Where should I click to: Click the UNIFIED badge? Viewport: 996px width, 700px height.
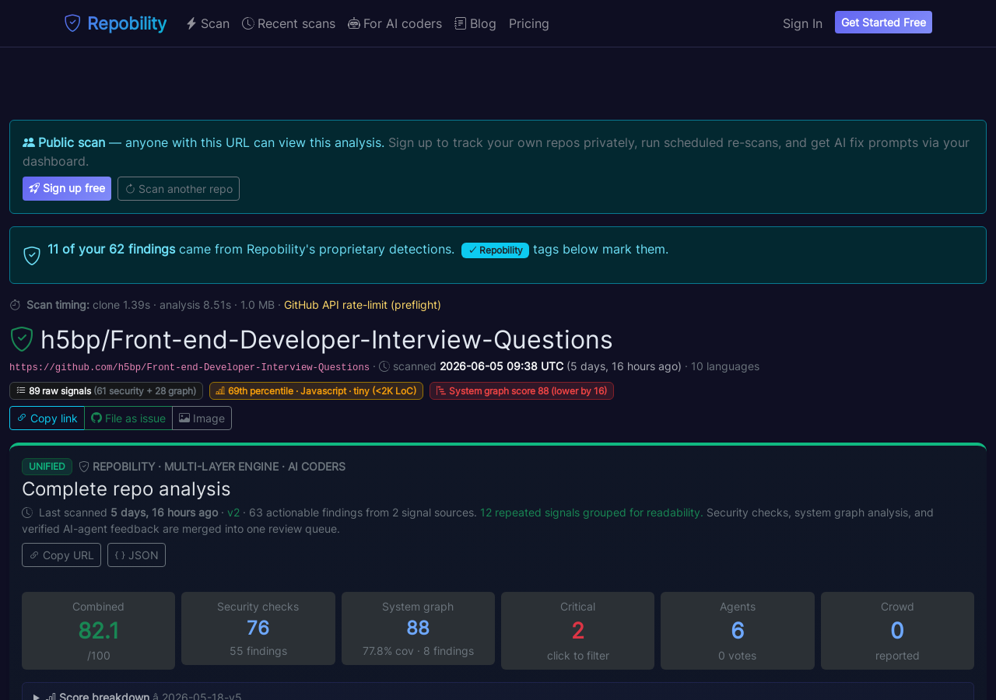[47, 467]
